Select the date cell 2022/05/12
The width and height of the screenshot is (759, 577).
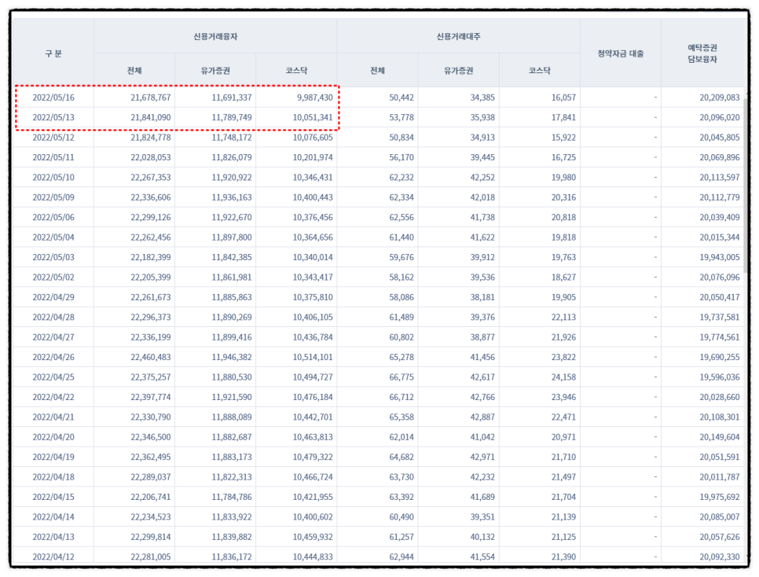53,137
